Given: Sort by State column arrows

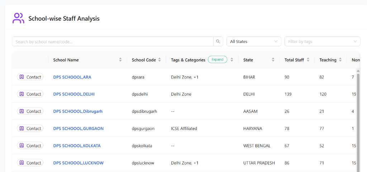Looking at the screenshot, I should click(x=273, y=60).
